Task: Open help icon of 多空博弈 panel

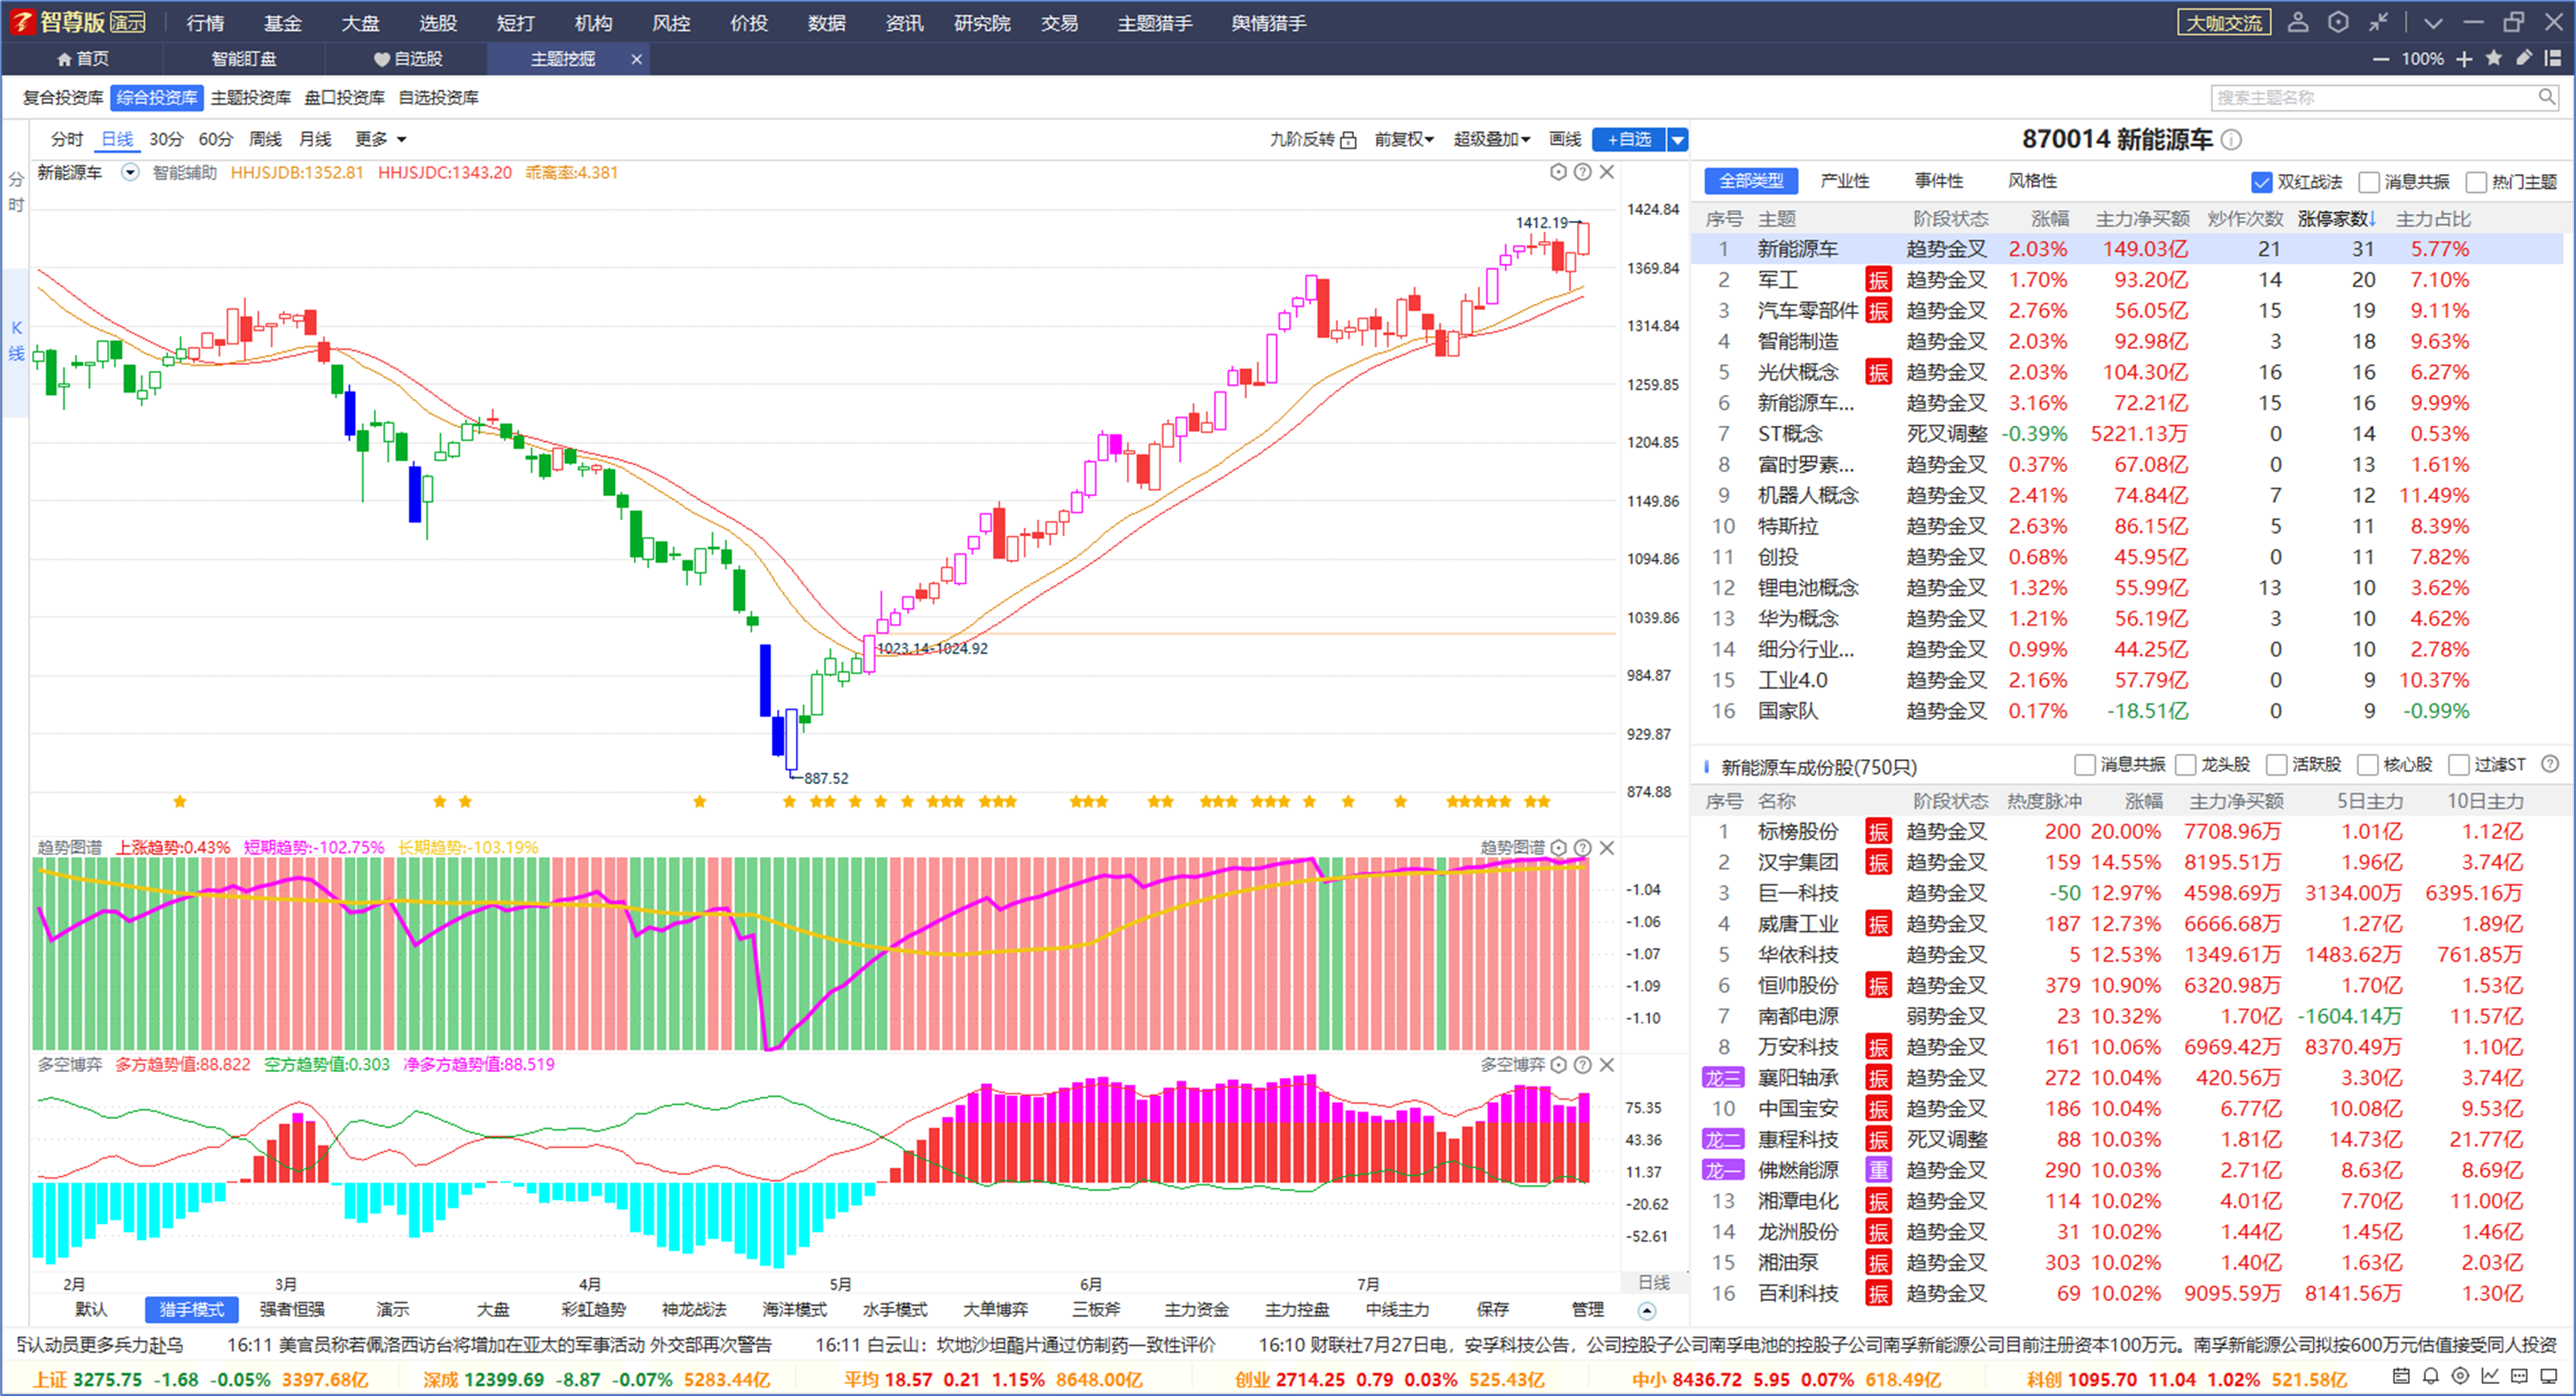Action: pyautogui.click(x=1582, y=1065)
